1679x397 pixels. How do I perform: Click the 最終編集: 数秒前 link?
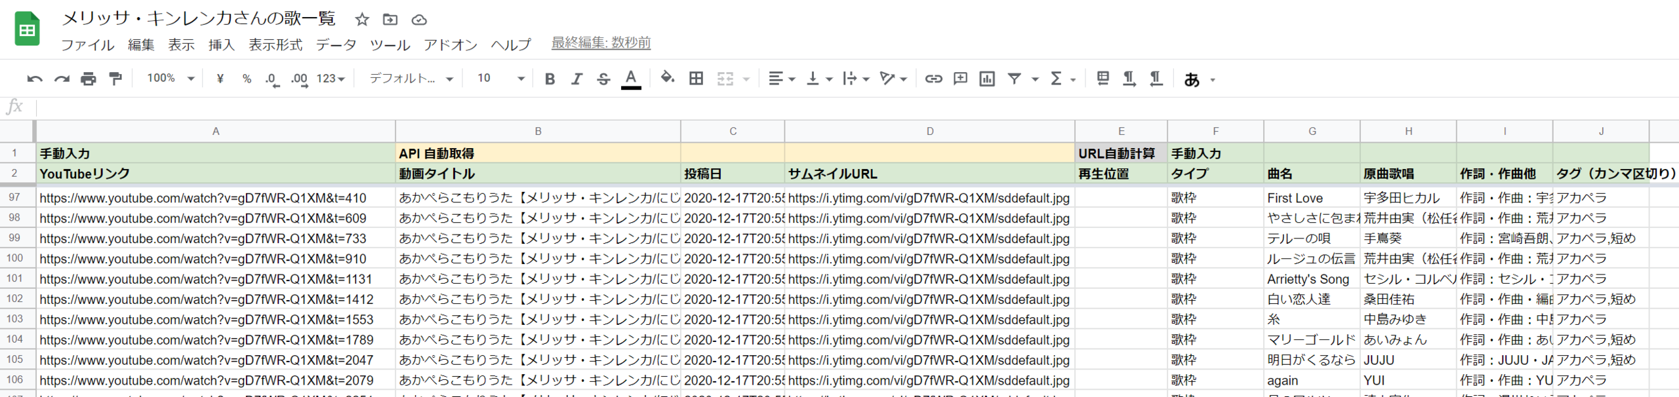[x=601, y=43]
